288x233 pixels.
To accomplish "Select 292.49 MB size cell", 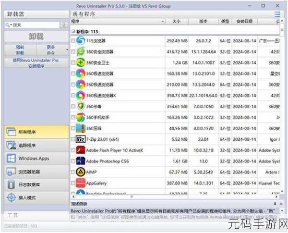I will (x=177, y=41).
